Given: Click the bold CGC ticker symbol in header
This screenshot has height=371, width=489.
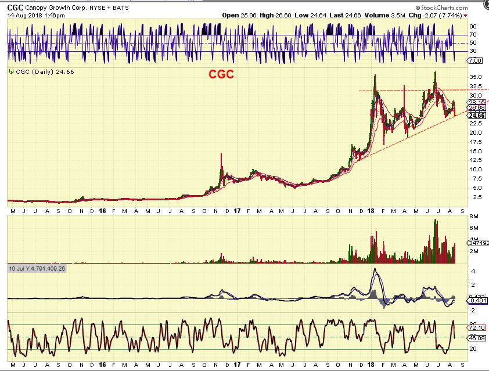Looking at the screenshot, I should tap(15, 8).
